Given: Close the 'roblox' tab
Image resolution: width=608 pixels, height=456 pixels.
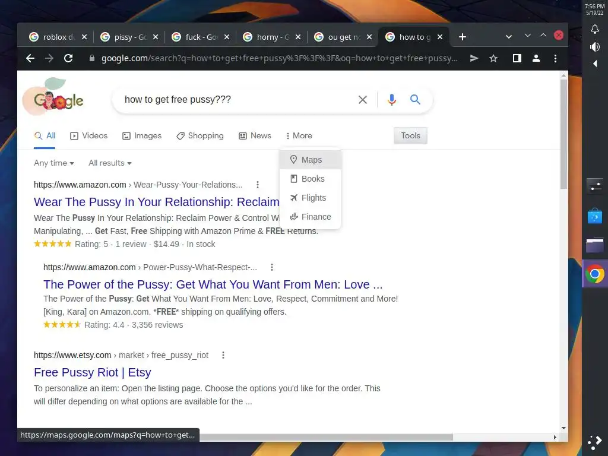Looking at the screenshot, I should click(x=84, y=37).
